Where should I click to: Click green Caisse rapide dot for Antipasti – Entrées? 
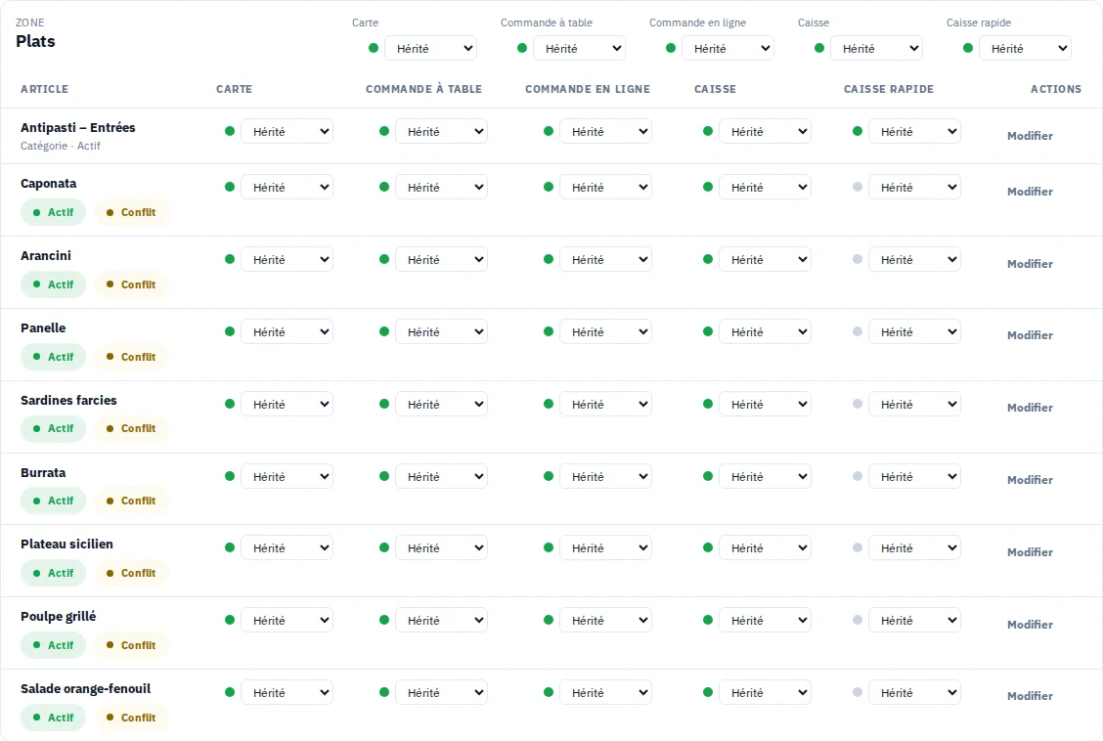pyautogui.click(x=857, y=131)
